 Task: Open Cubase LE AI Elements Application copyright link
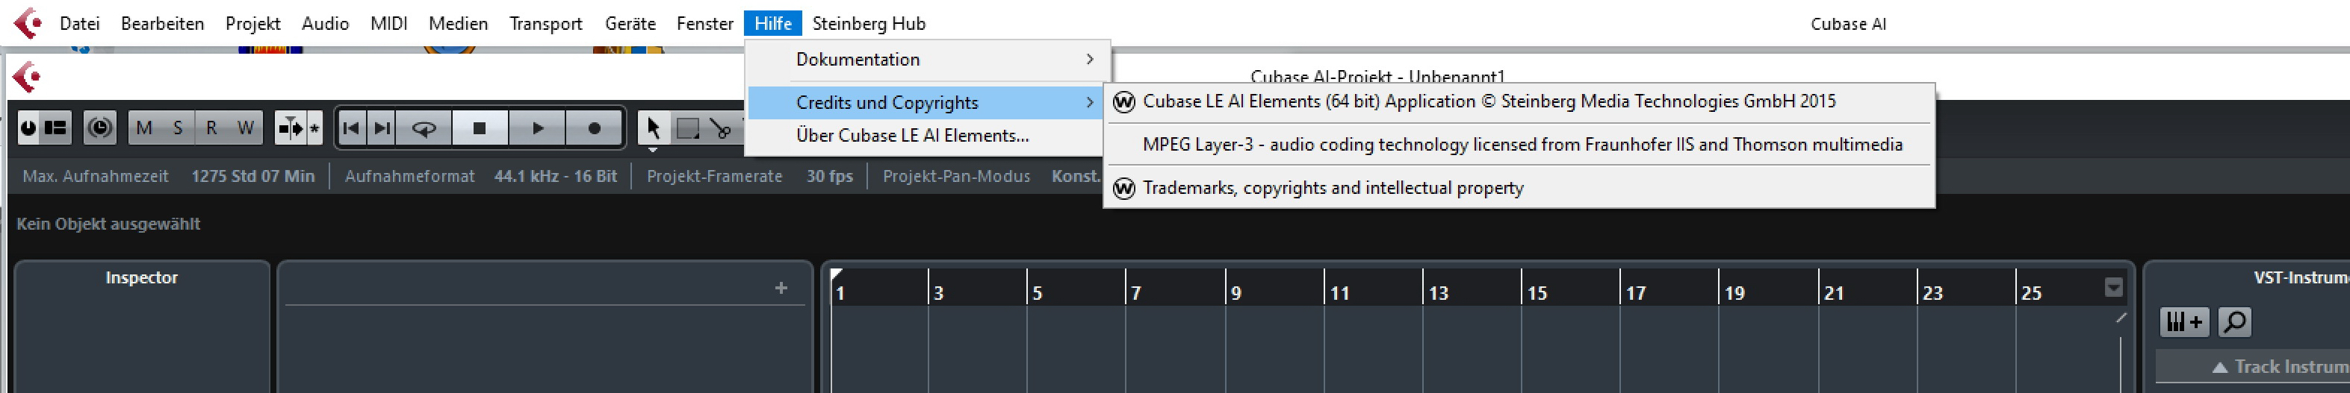1519,102
